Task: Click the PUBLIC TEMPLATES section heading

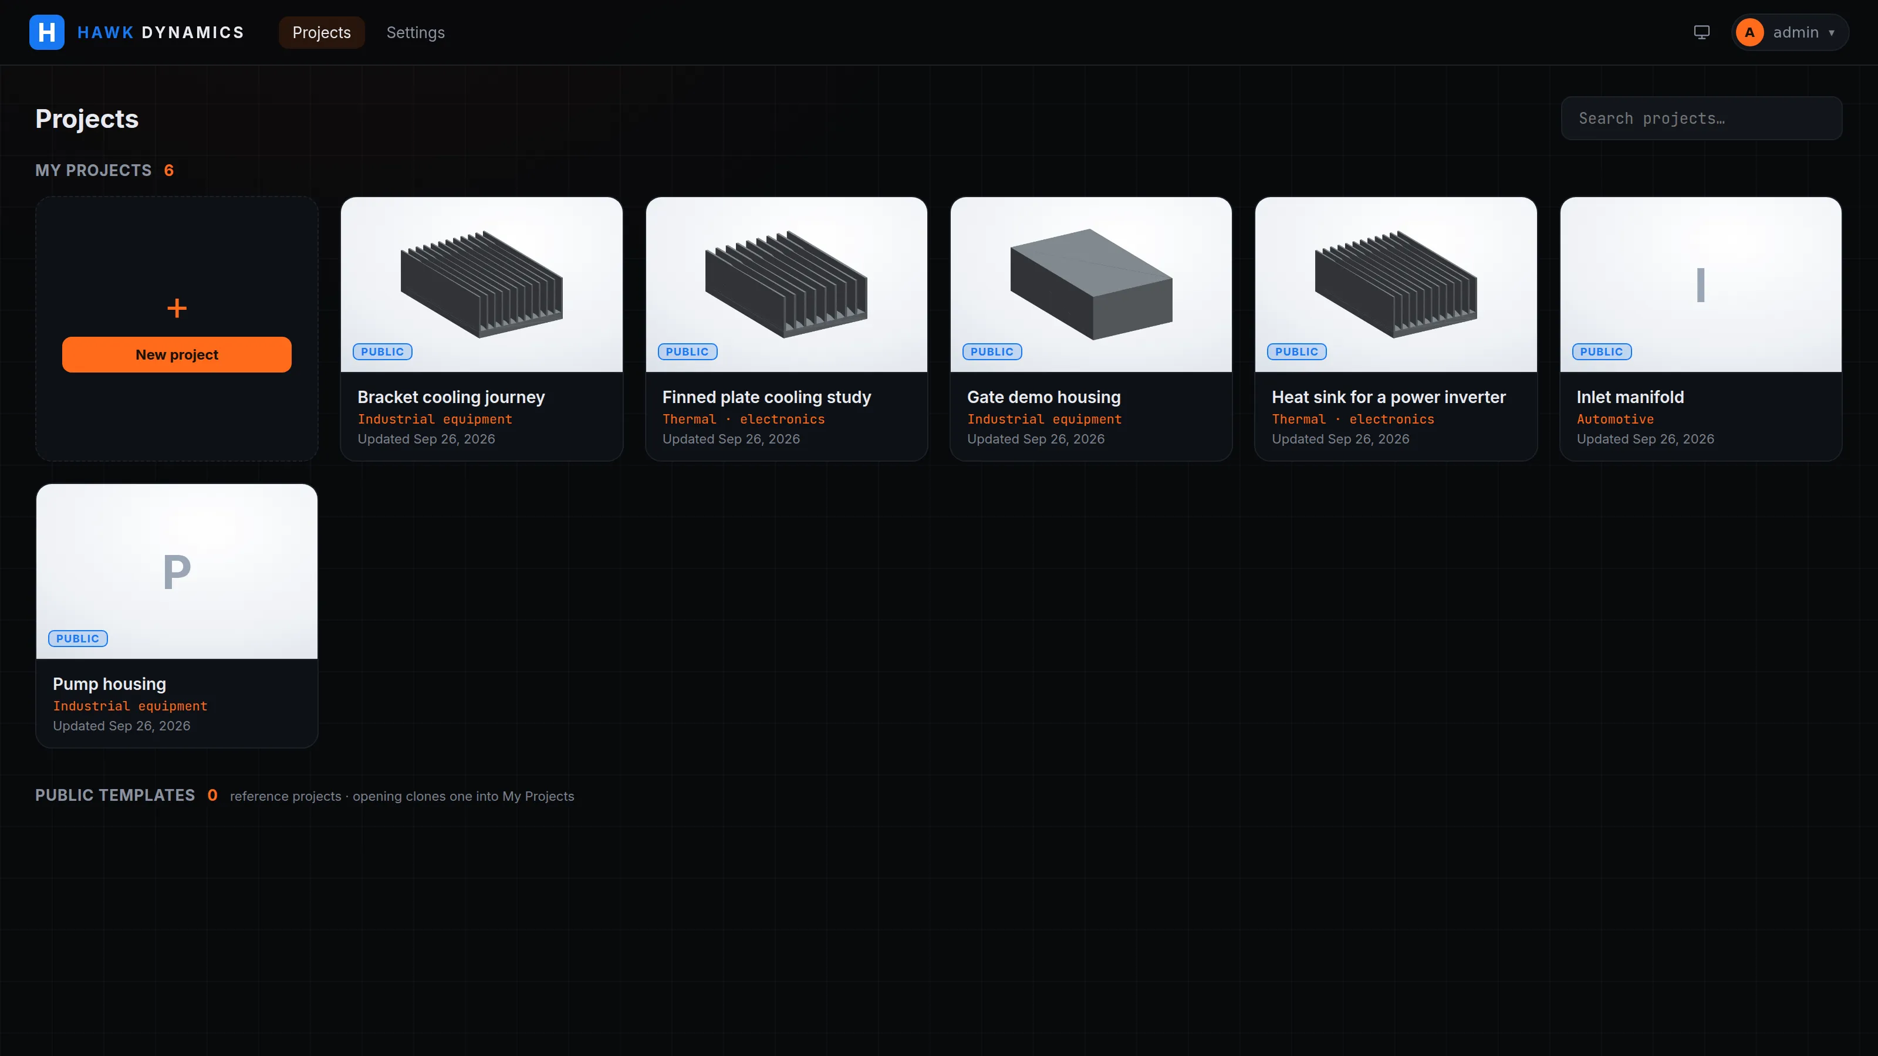Action: click(115, 795)
